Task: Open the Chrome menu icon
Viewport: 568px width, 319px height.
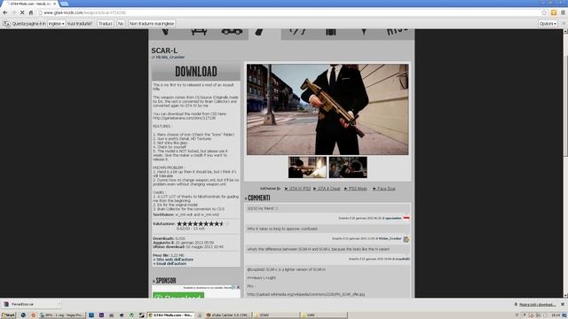Action: click(563, 12)
